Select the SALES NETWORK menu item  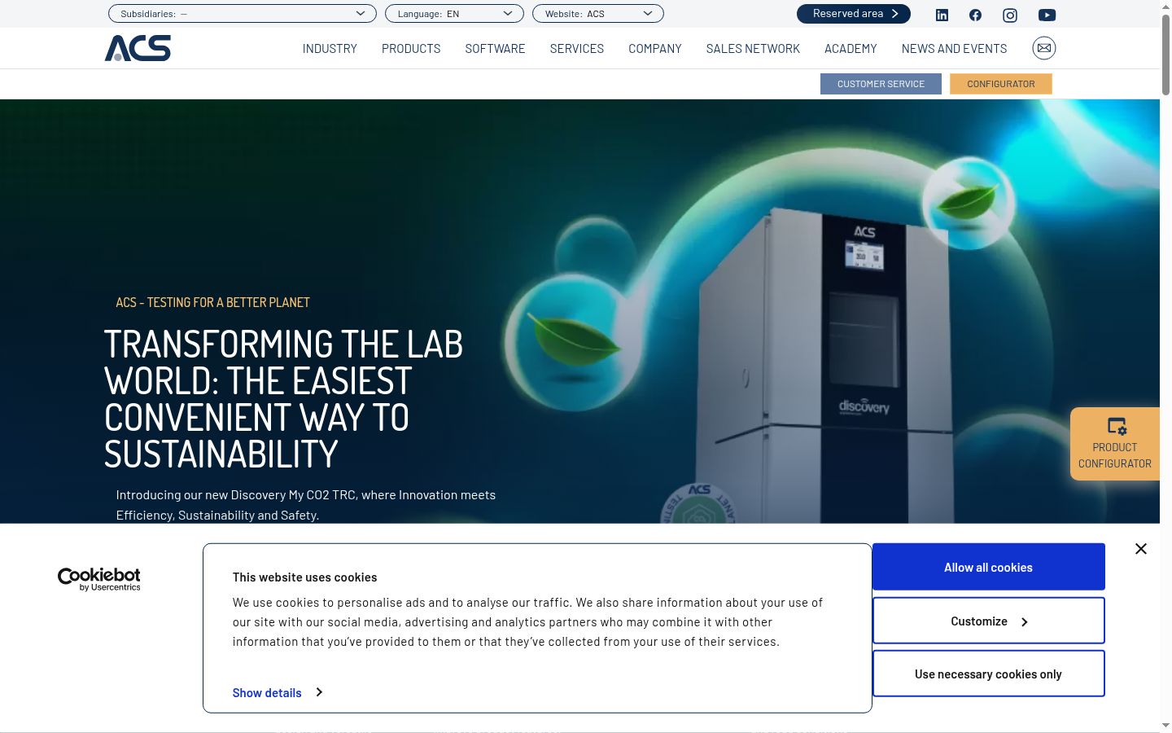753,49
